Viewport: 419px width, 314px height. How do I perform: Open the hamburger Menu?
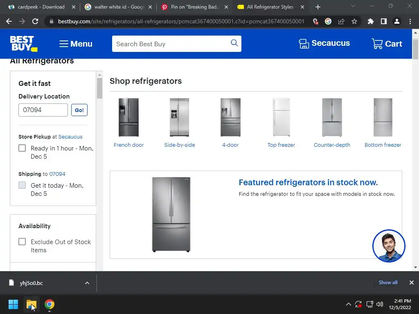[x=76, y=44]
